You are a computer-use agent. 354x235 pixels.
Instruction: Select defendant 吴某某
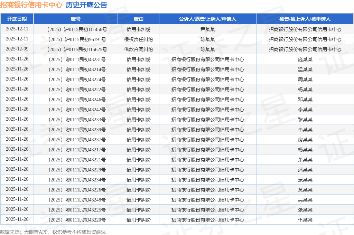305,200
